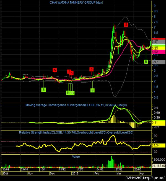Click the 6.5 price axis label
Viewport: 166px width, 181px height.
pos(156,33)
